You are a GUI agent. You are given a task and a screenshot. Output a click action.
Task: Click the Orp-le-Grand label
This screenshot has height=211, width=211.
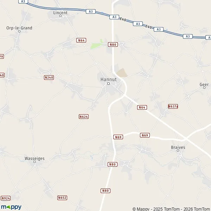(x=19, y=28)
